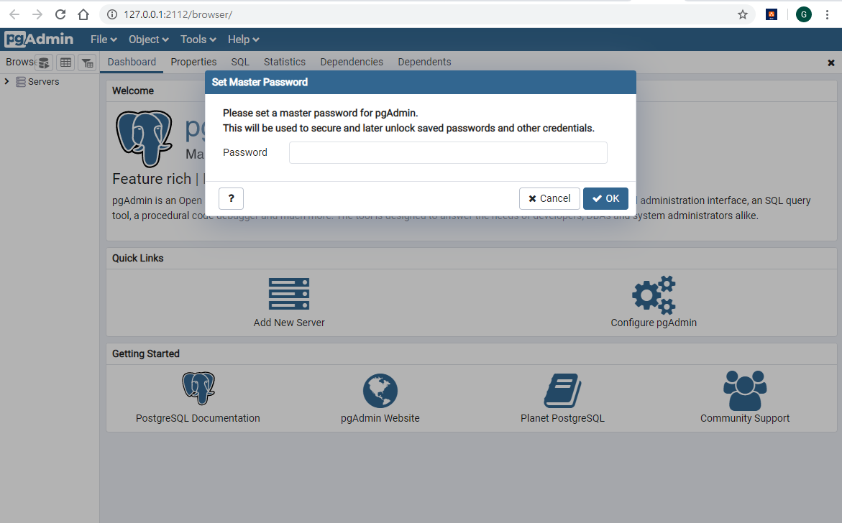
Task: Switch to the SQL tab
Action: tap(240, 62)
